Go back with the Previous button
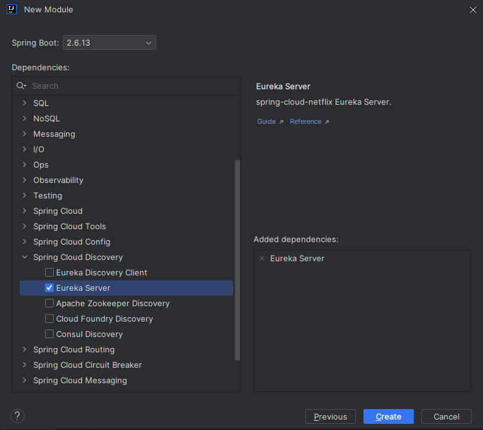This screenshot has width=483, height=430. pos(331,416)
